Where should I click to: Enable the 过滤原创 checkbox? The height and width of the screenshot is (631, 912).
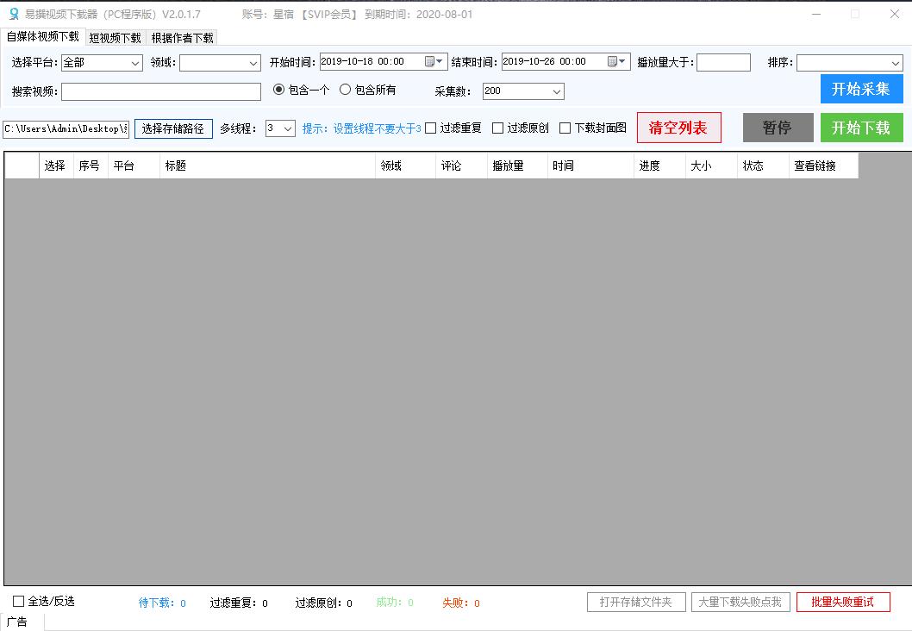[497, 128]
